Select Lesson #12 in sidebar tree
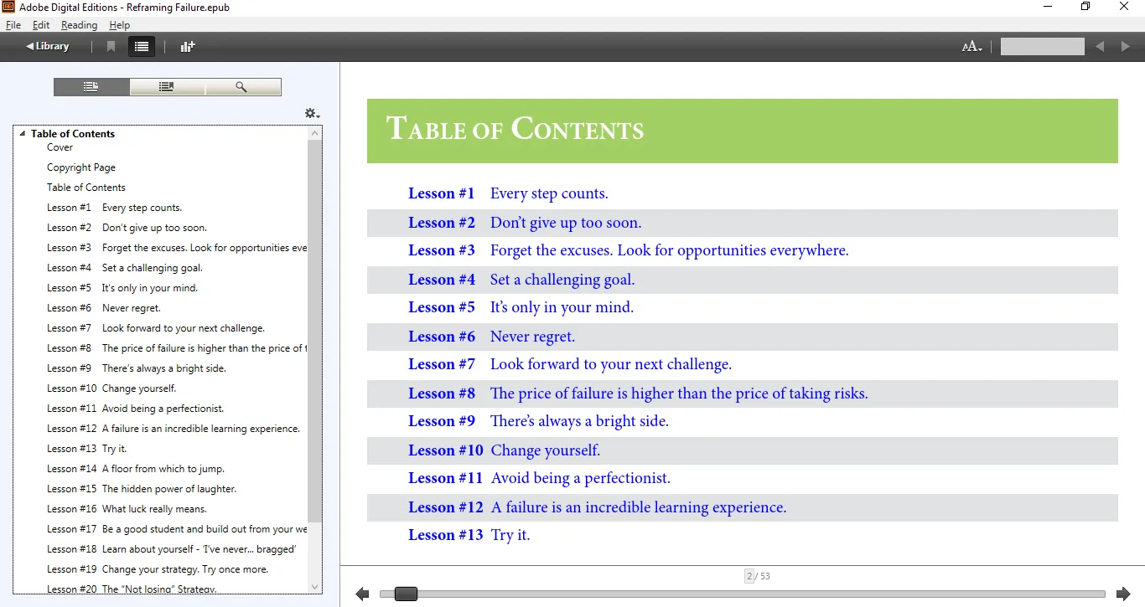 pyautogui.click(x=174, y=429)
